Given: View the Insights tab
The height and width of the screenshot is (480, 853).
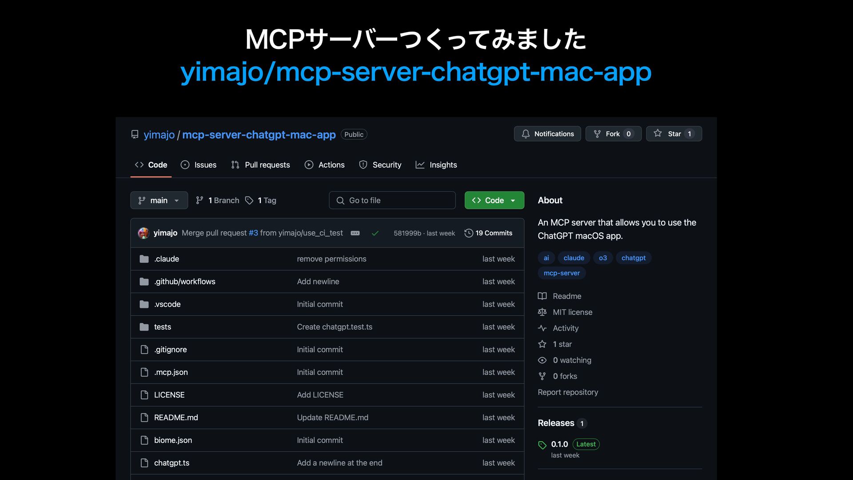Looking at the screenshot, I should (436, 165).
